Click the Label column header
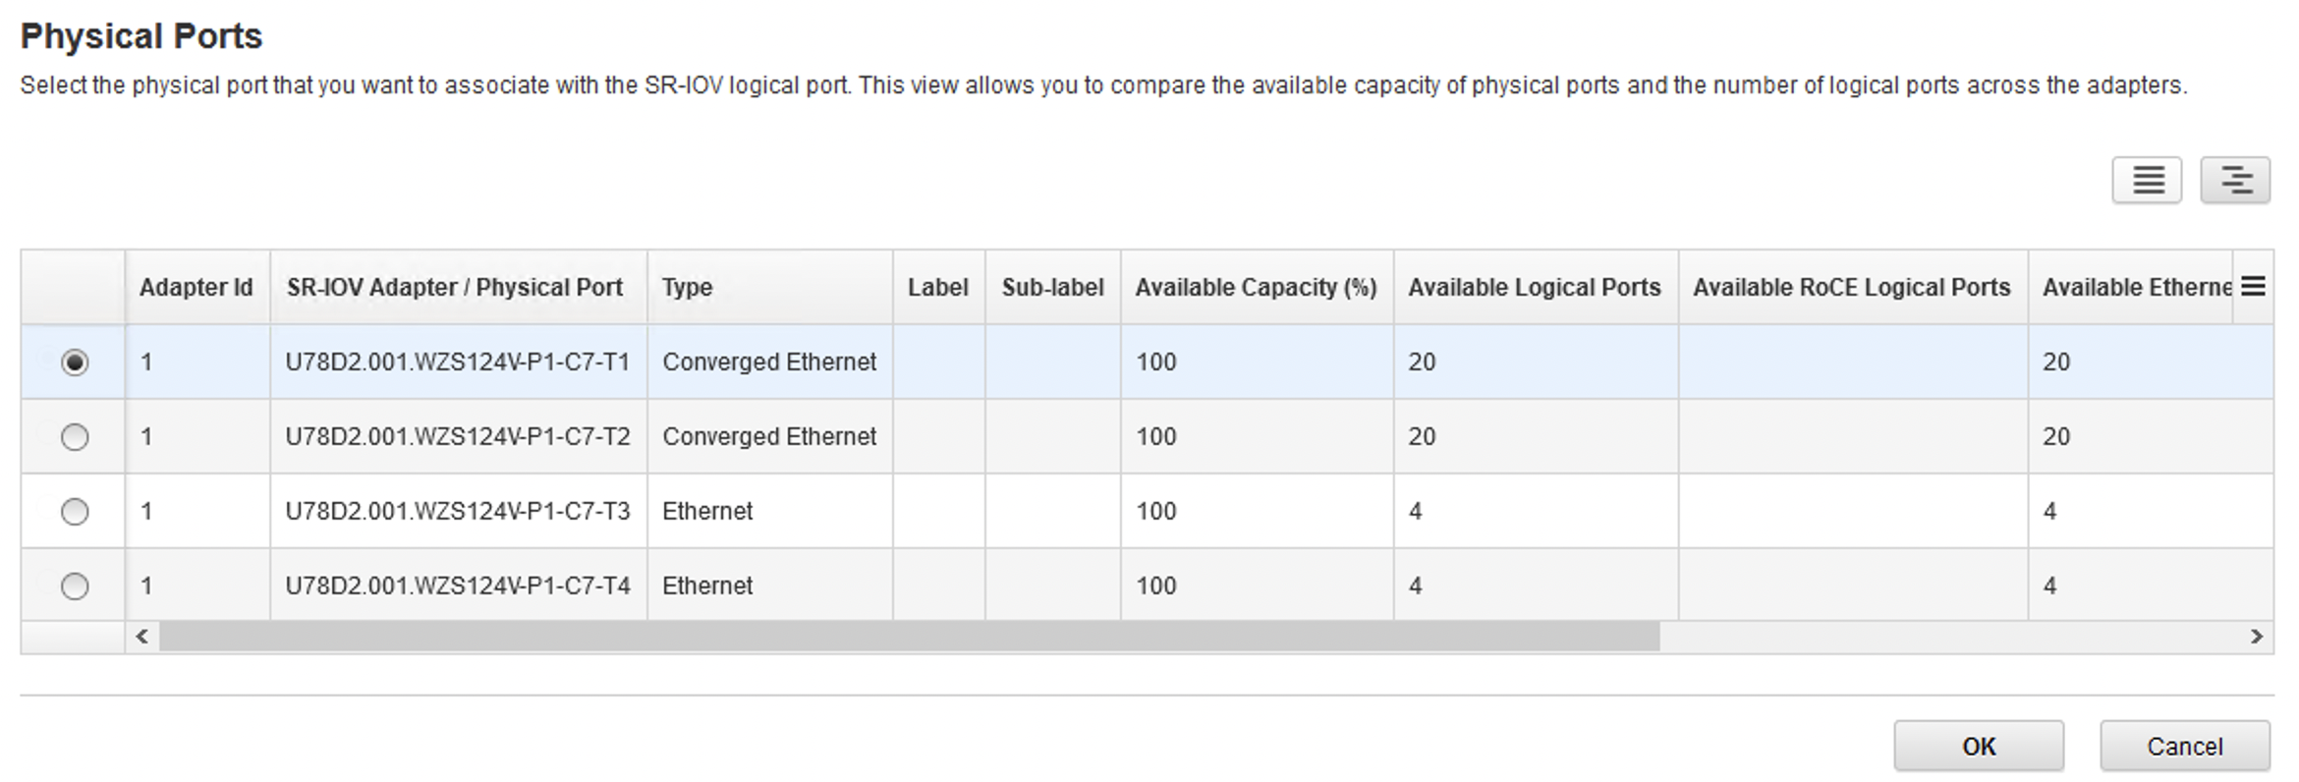 pyautogui.click(x=937, y=288)
